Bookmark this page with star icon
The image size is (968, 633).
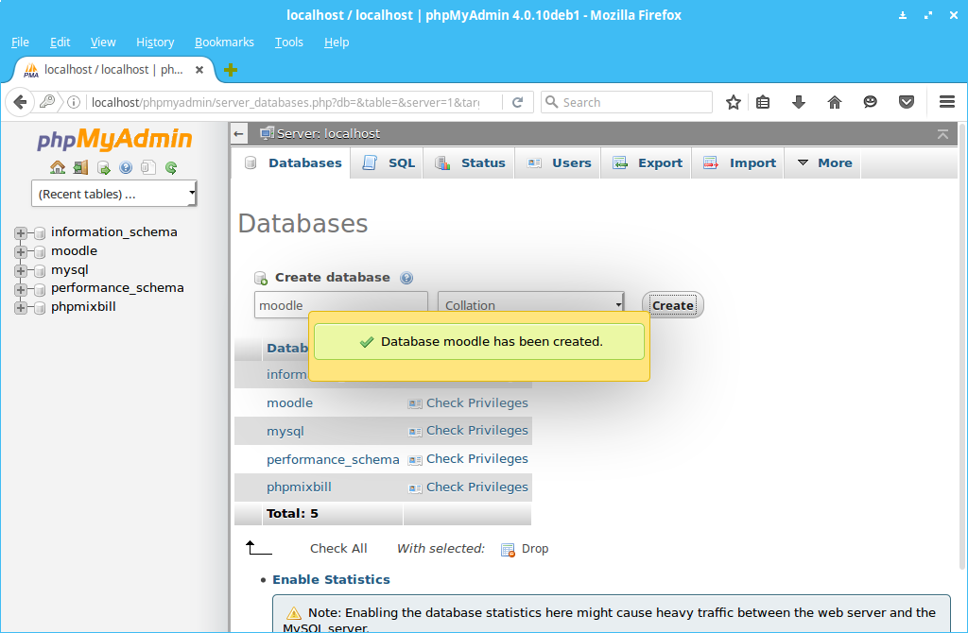click(734, 102)
